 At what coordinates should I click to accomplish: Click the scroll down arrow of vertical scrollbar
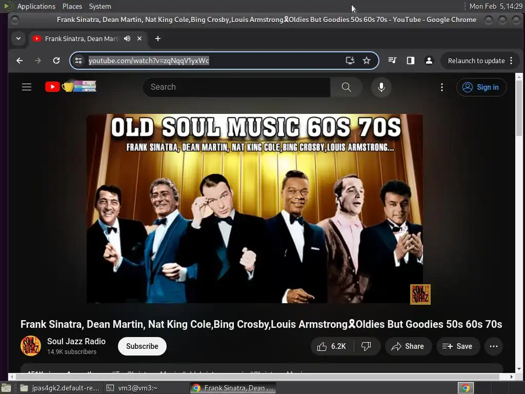[x=519, y=369]
